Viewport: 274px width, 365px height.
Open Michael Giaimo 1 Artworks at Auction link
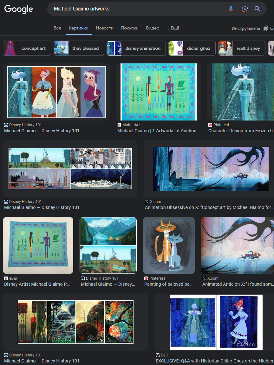pos(158,131)
